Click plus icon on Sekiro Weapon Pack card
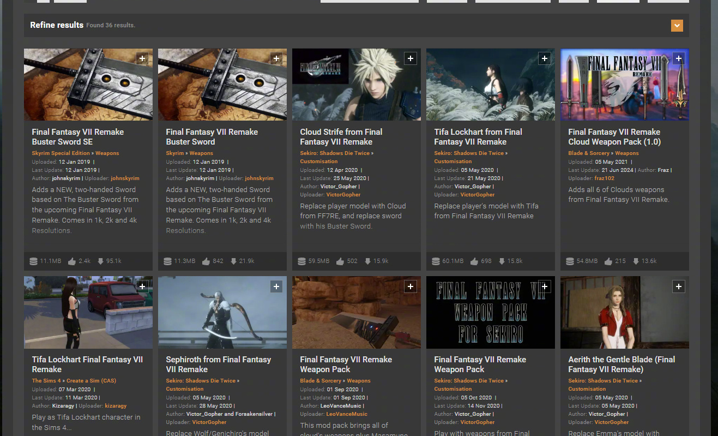 (545, 286)
